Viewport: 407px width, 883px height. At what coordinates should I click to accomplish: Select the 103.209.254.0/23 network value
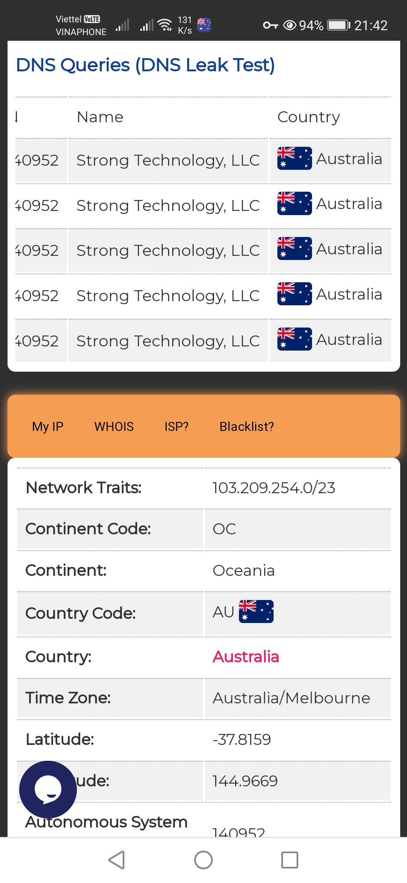[274, 488]
